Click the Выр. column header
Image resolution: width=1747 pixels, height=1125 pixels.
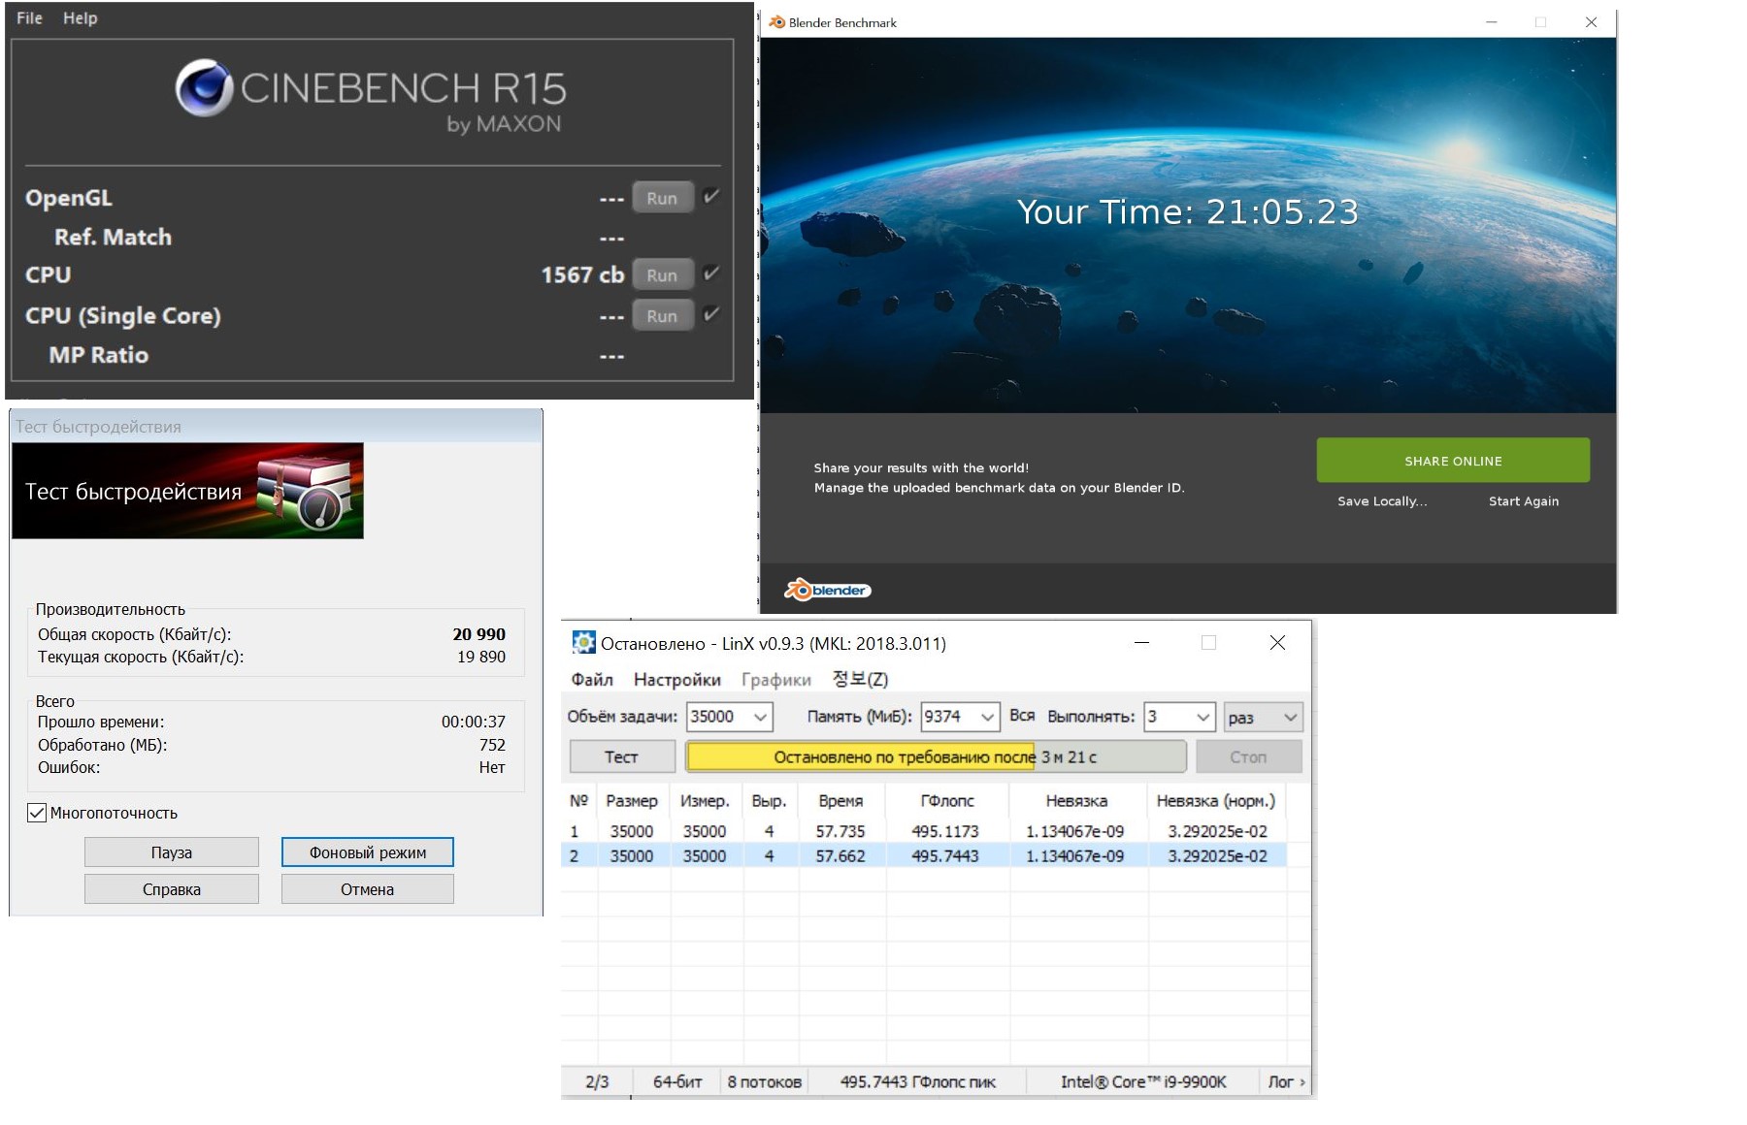click(x=769, y=800)
